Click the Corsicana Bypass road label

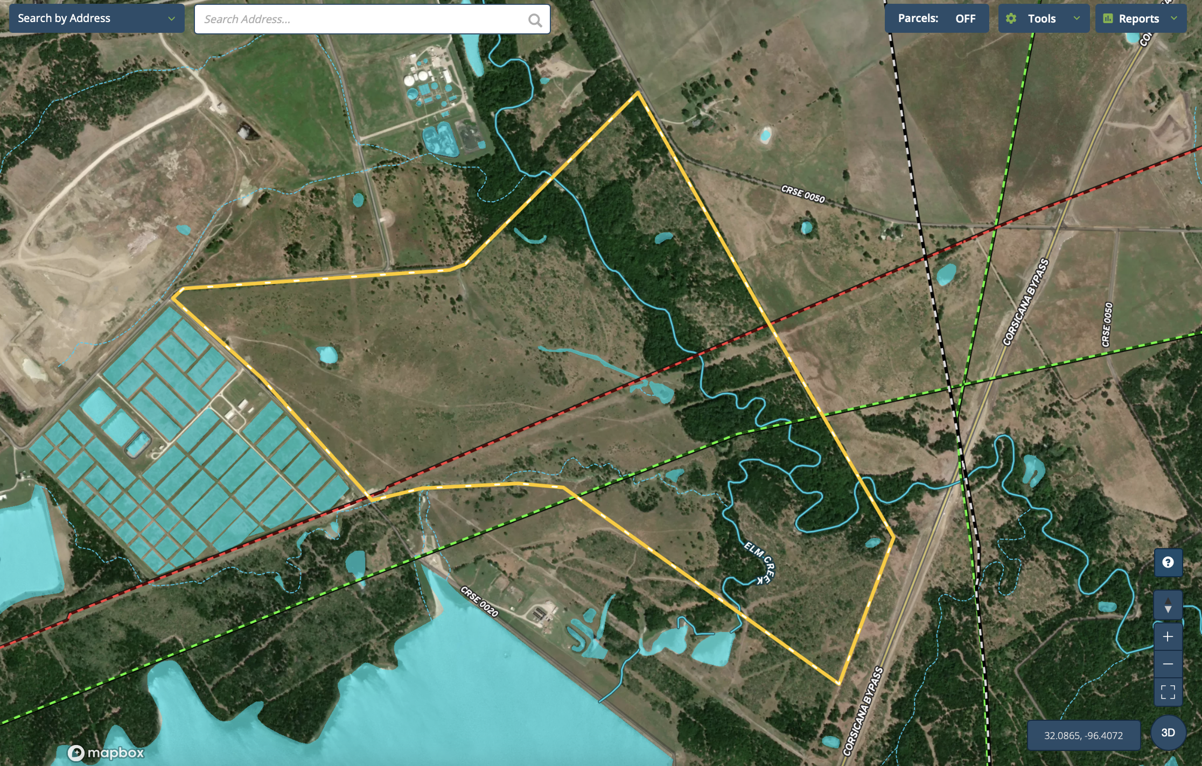click(x=1025, y=302)
